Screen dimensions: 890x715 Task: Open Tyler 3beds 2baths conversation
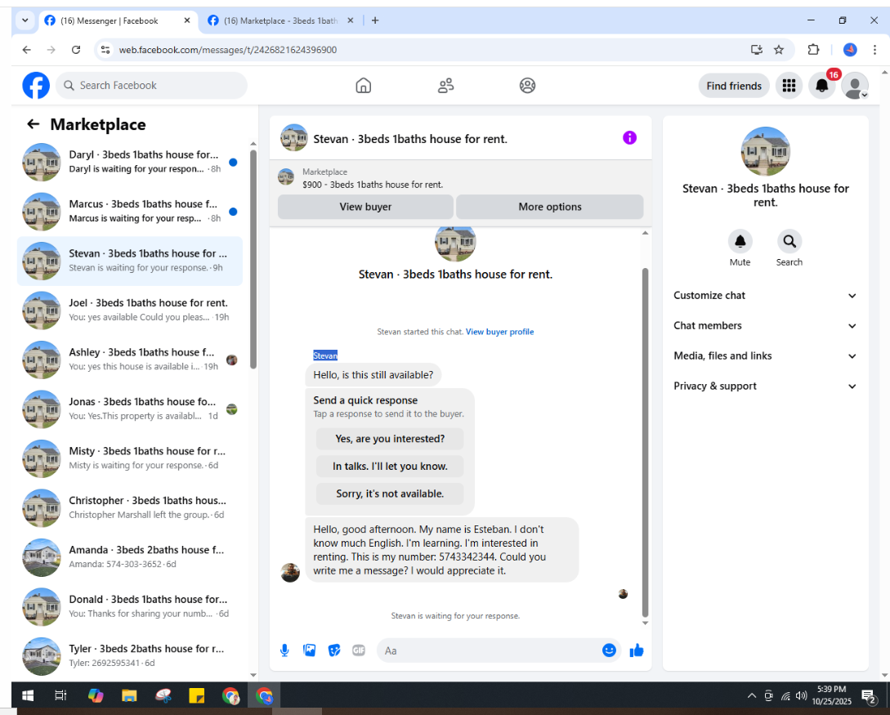pos(130,656)
